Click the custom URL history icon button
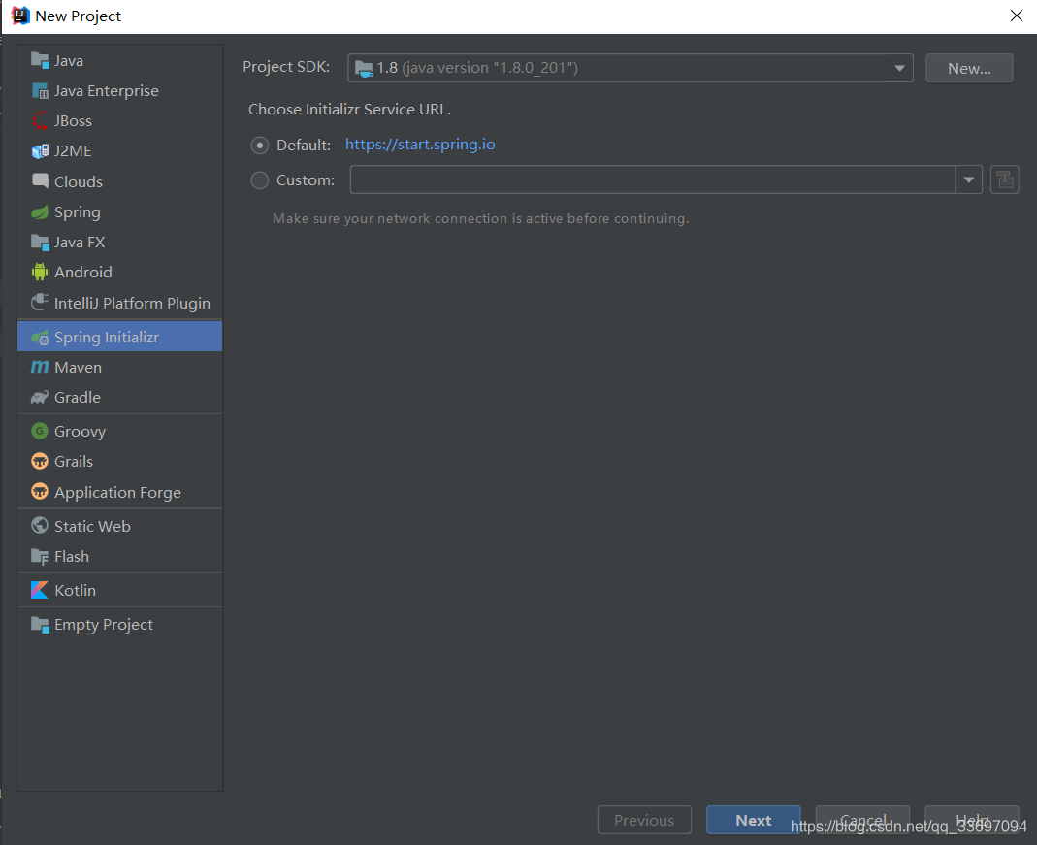 (1004, 179)
